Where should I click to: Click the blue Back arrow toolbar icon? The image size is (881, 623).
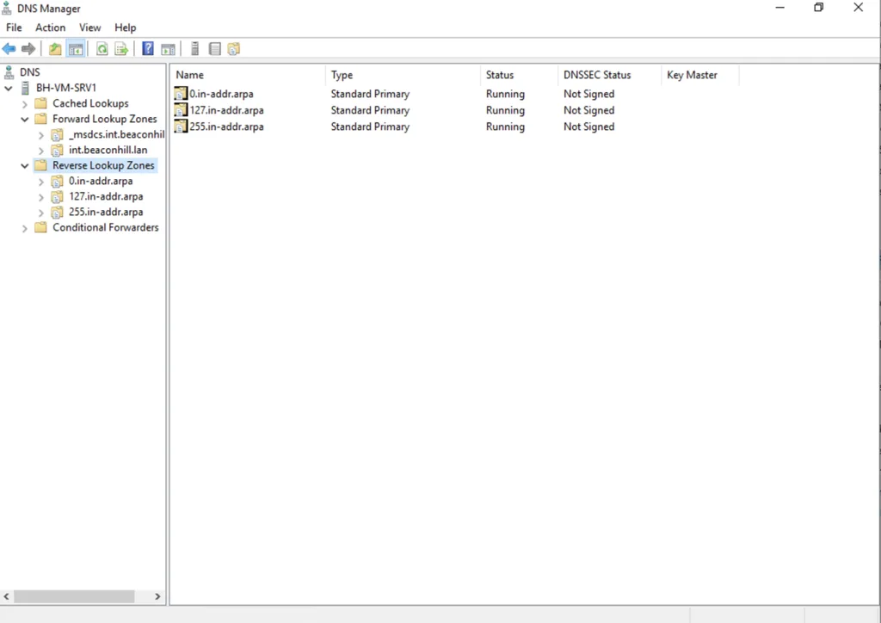(9, 49)
